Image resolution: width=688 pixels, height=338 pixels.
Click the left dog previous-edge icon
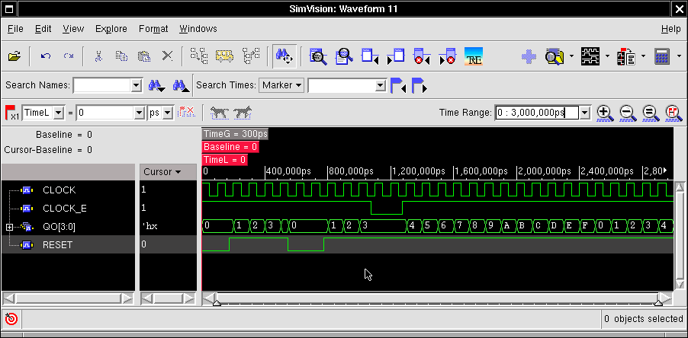click(x=220, y=113)
